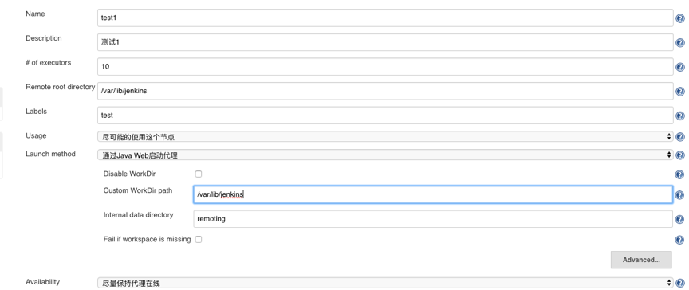Open help for the Labels field
This screenshot has width=689, height=290.
pos(679,116)
